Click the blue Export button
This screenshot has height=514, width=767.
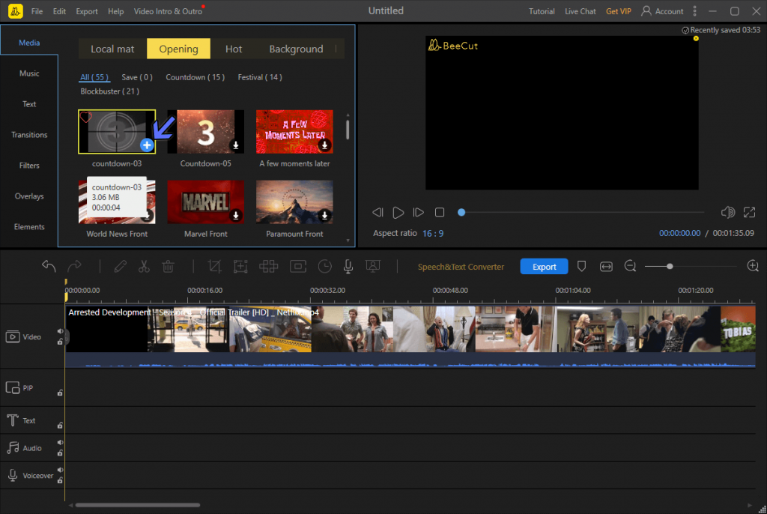coord(544,266)
